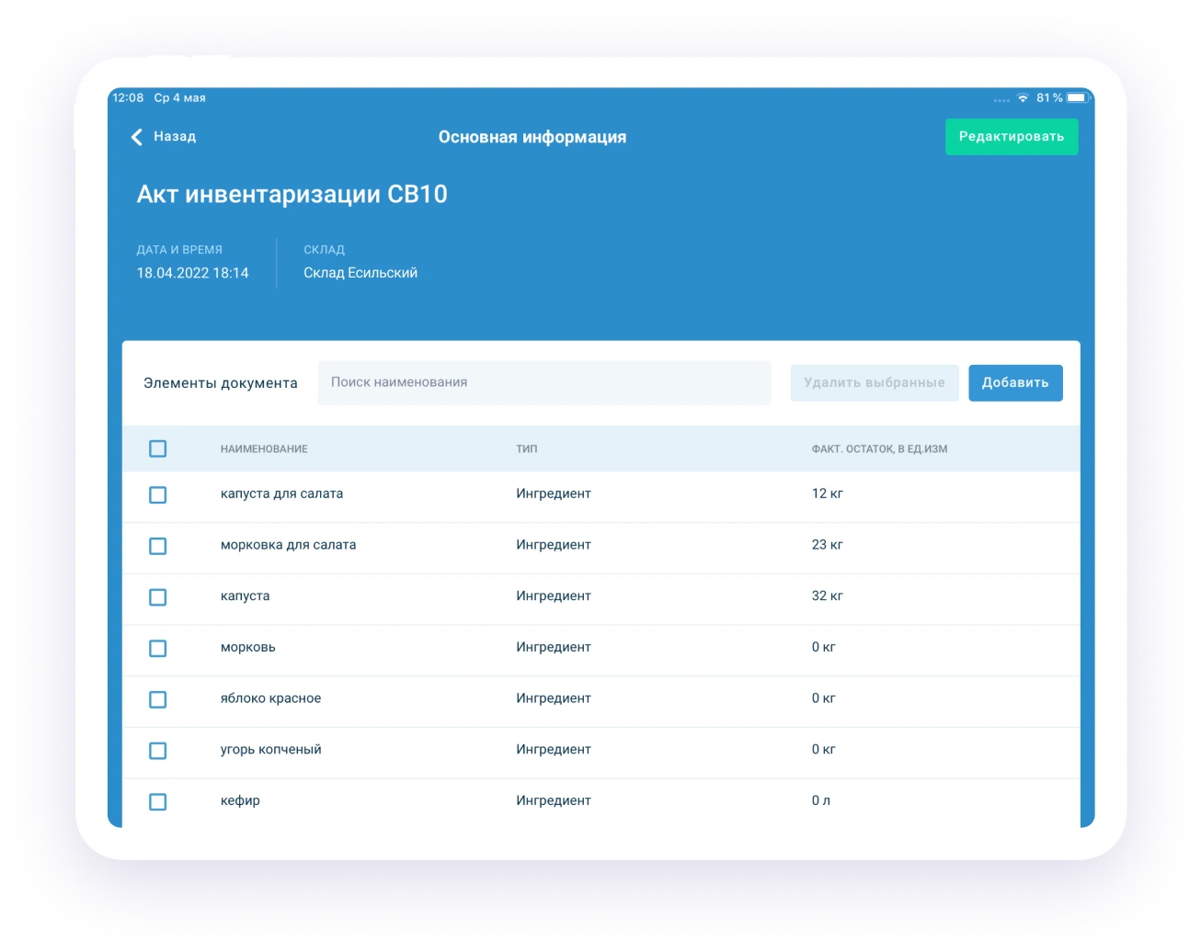
Task: Select the Склад Есильский warehouse text
Action: (360, 272)
